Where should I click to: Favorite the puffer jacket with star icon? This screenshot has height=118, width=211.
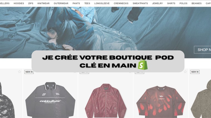(x=19, y=72)
